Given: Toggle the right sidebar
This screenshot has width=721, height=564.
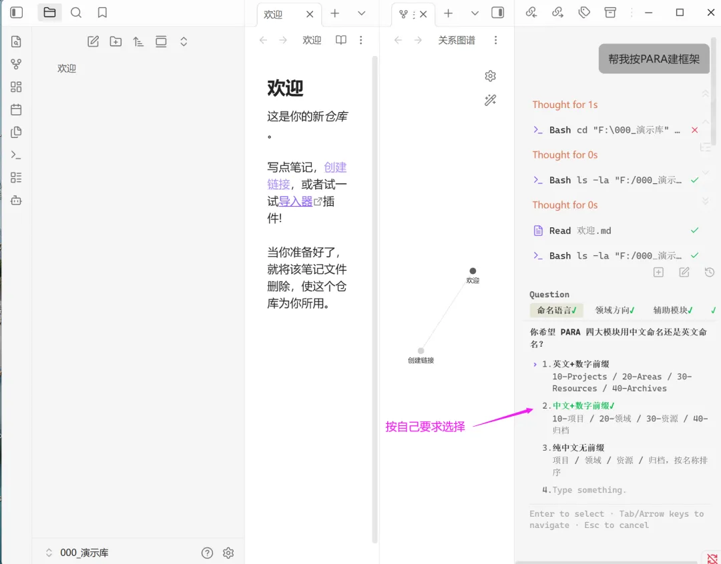Looking at the screenshot, I should tap(497, 13).
